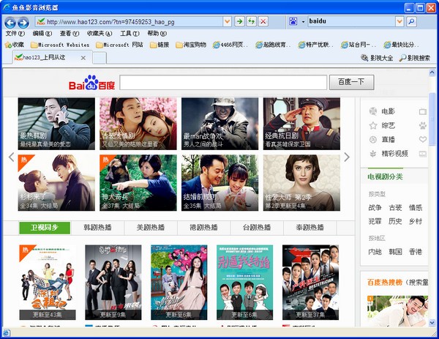Screen dimensions: 439x339
Task: Click the browser back arrow button
Action: [x=10, y=22]
